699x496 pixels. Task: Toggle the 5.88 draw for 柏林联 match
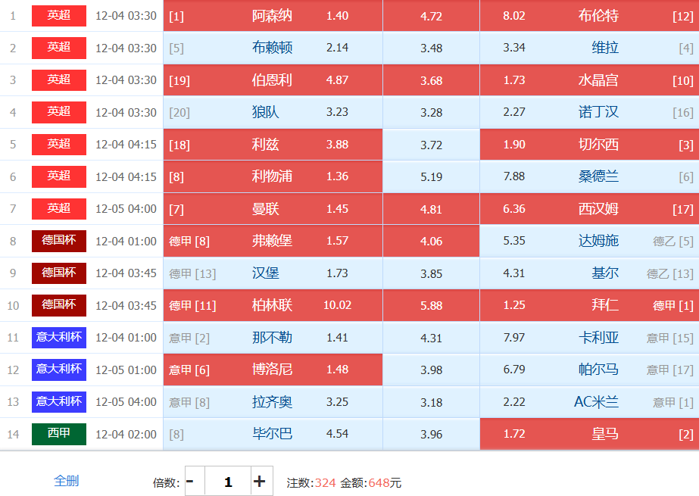click(x=431, y=306)
